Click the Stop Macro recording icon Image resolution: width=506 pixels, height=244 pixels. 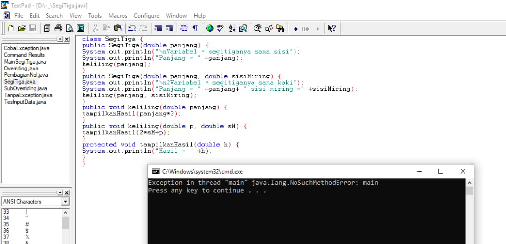(305, 29)
